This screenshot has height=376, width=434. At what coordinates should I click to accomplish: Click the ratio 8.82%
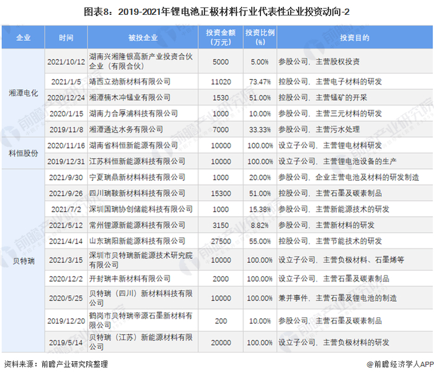pos(260,225)
